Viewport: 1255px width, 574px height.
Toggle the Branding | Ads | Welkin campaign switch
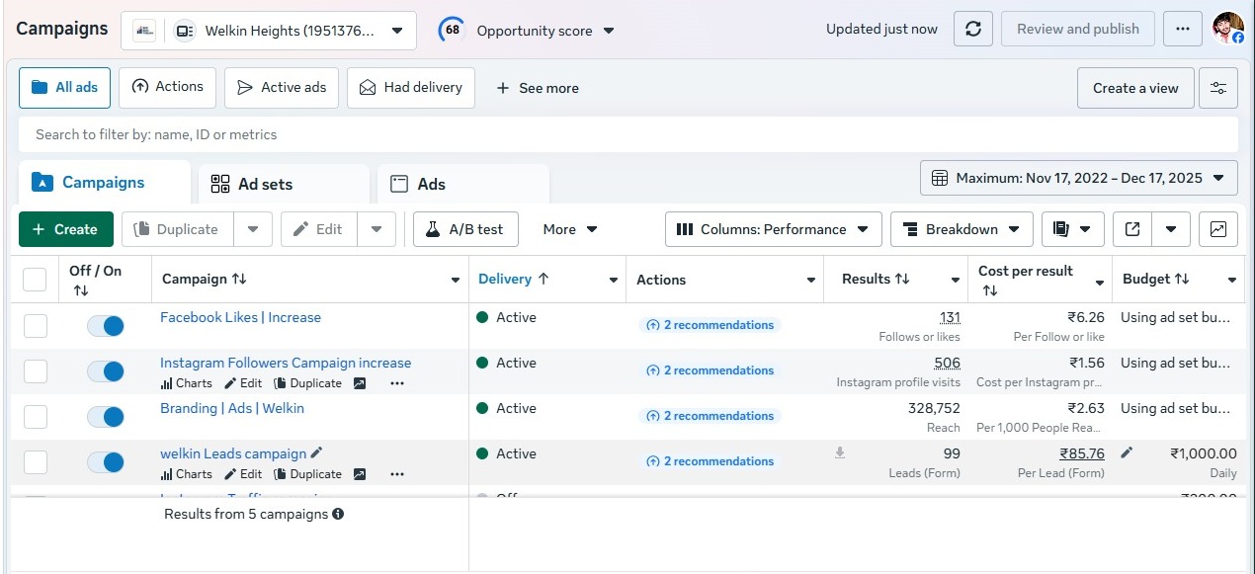click(x=106, y=417)
